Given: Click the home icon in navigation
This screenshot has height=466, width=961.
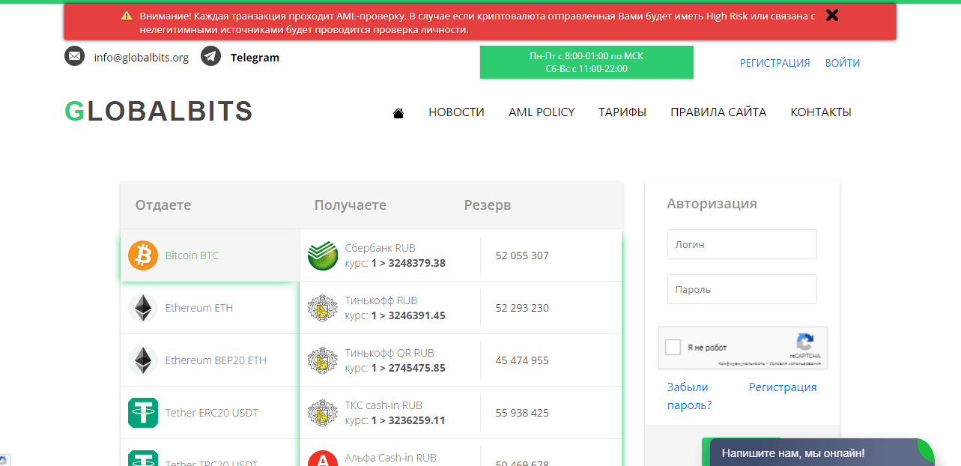Looking at the screenshot, I should (398, 113).
